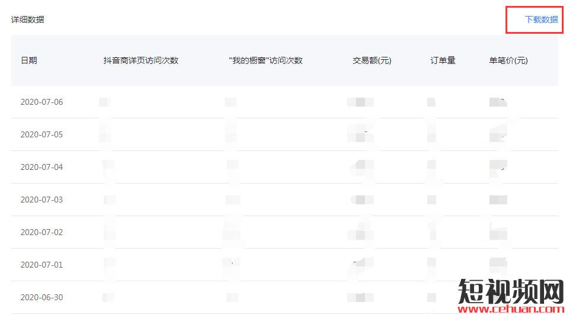Click the 2020-07-01 date cell
This screenshot has width=566, height=315.
(x=42, y=265)
